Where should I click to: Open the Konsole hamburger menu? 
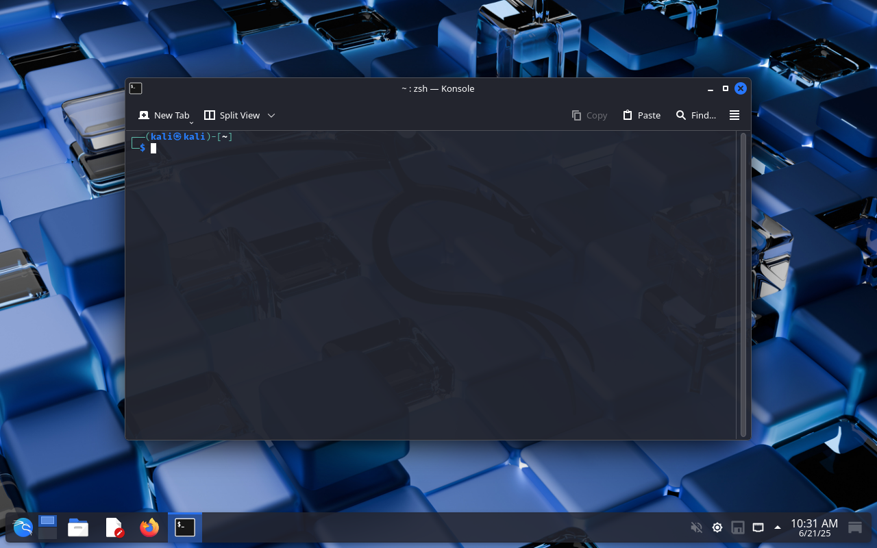click(734, 115)
